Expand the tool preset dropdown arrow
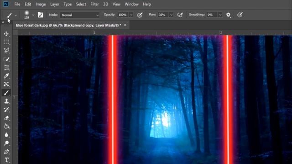The height and width of the screenshot is (164, 292). pyautogui.click(x=16, y=15)
